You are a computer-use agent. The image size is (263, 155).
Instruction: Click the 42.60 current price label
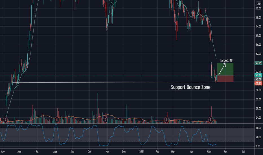(258, 75)
